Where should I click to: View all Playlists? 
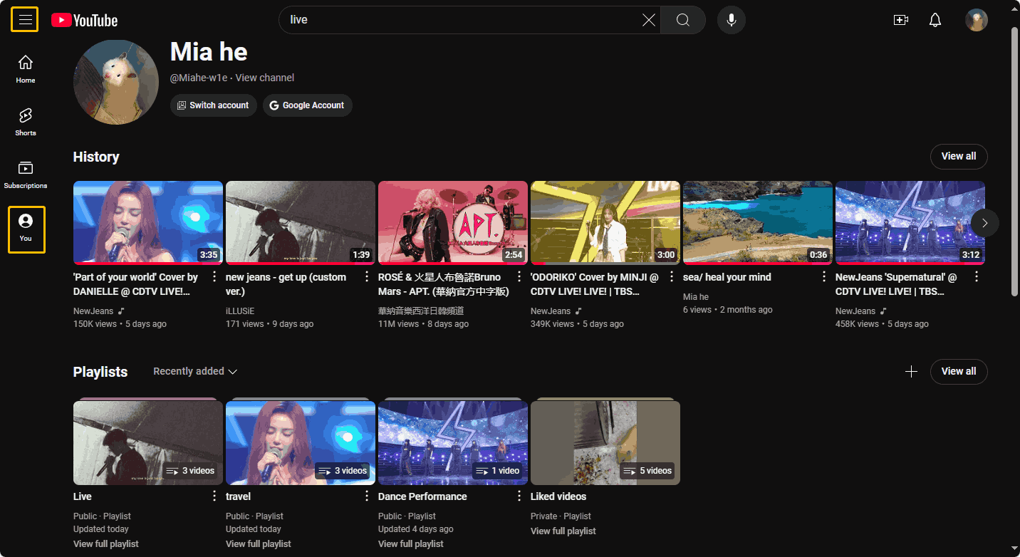(x=959, y=371)
